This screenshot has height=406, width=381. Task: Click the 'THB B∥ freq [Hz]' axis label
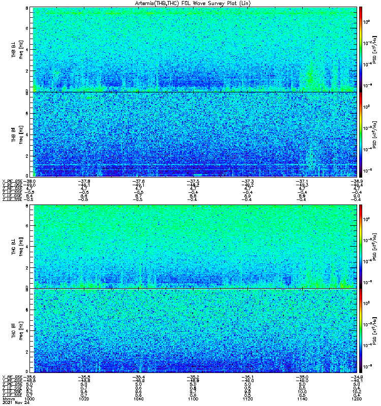[17, 134]
